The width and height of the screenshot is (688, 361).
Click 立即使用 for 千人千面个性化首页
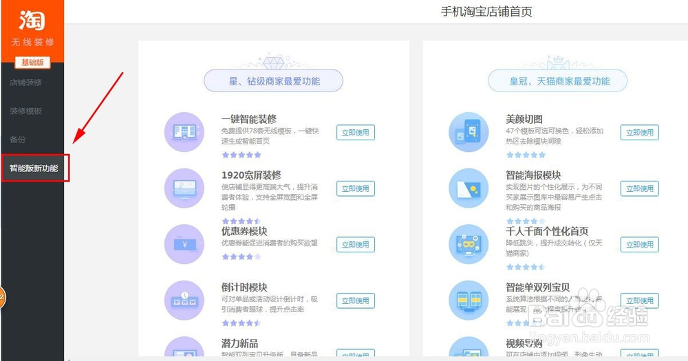click(x=640, y=245)
